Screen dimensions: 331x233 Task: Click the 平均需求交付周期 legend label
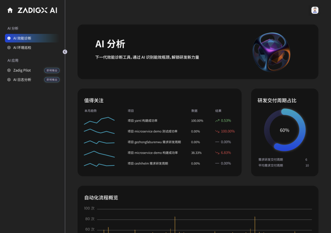click(x=271, y=165)
